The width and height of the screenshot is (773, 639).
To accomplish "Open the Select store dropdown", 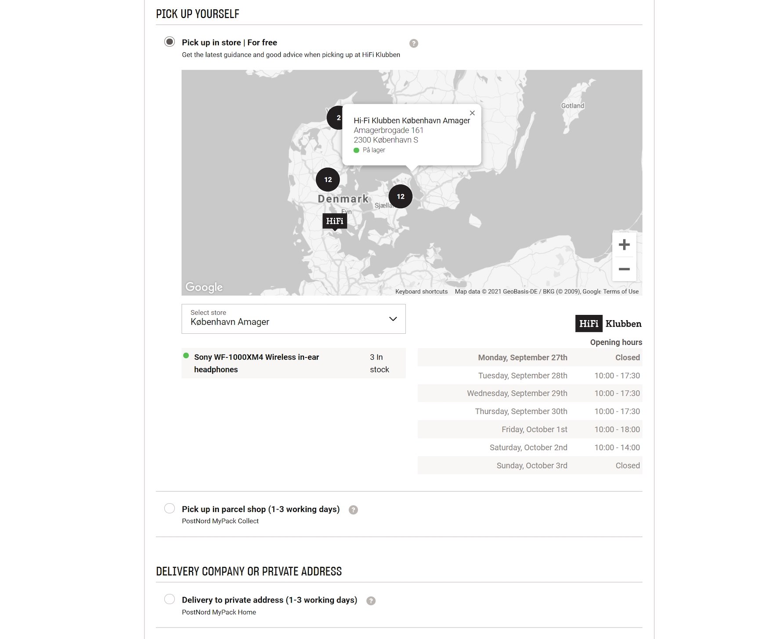I will pyautogui.click(x=293, y=319).
